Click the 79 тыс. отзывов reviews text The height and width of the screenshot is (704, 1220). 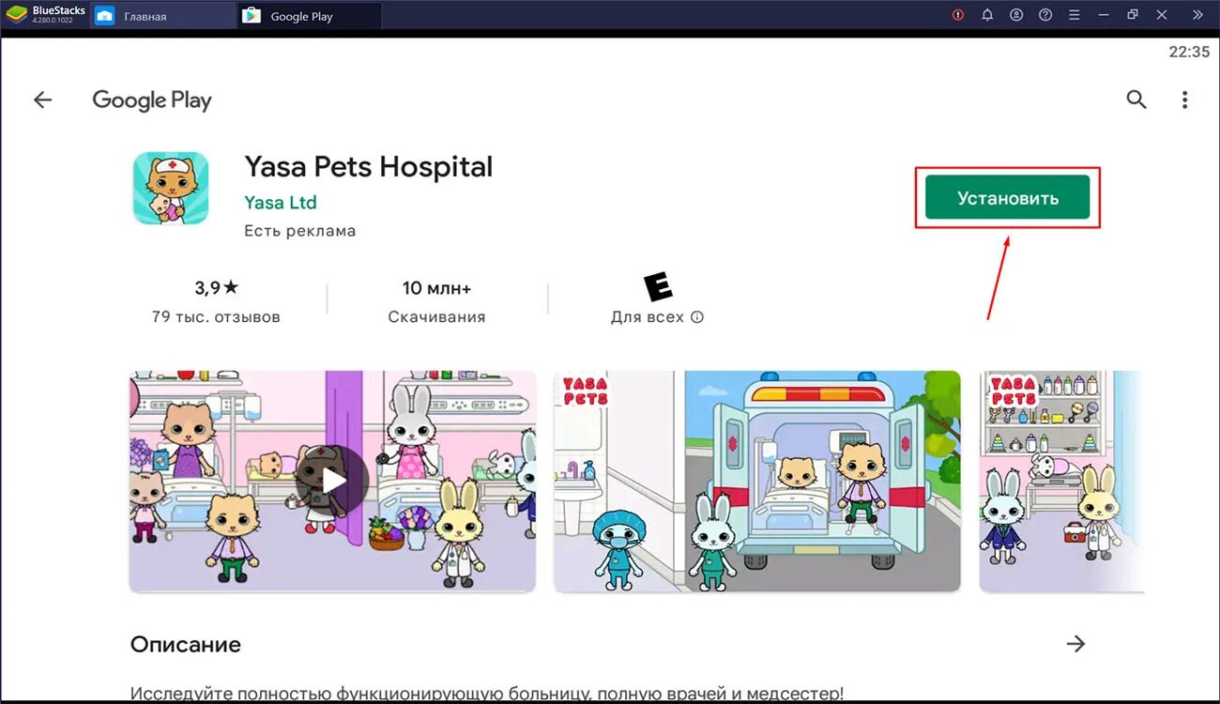(216, 317)
